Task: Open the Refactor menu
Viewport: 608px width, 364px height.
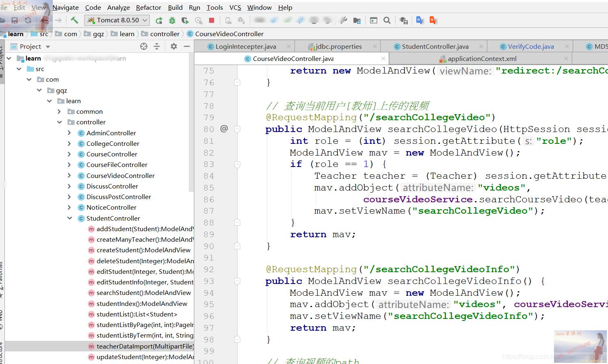Action: [x=148, y=7]
